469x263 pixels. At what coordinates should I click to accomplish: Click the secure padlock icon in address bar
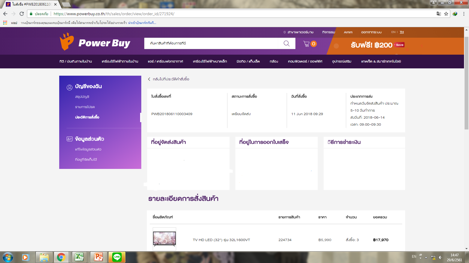tap(31, 14)
